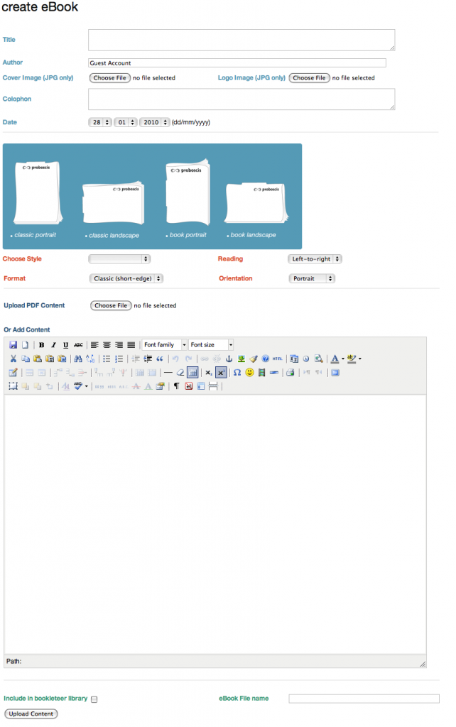Open the Reading direction dropdown
Viewport: 456px width, 727px height.
tap(315, 259)
